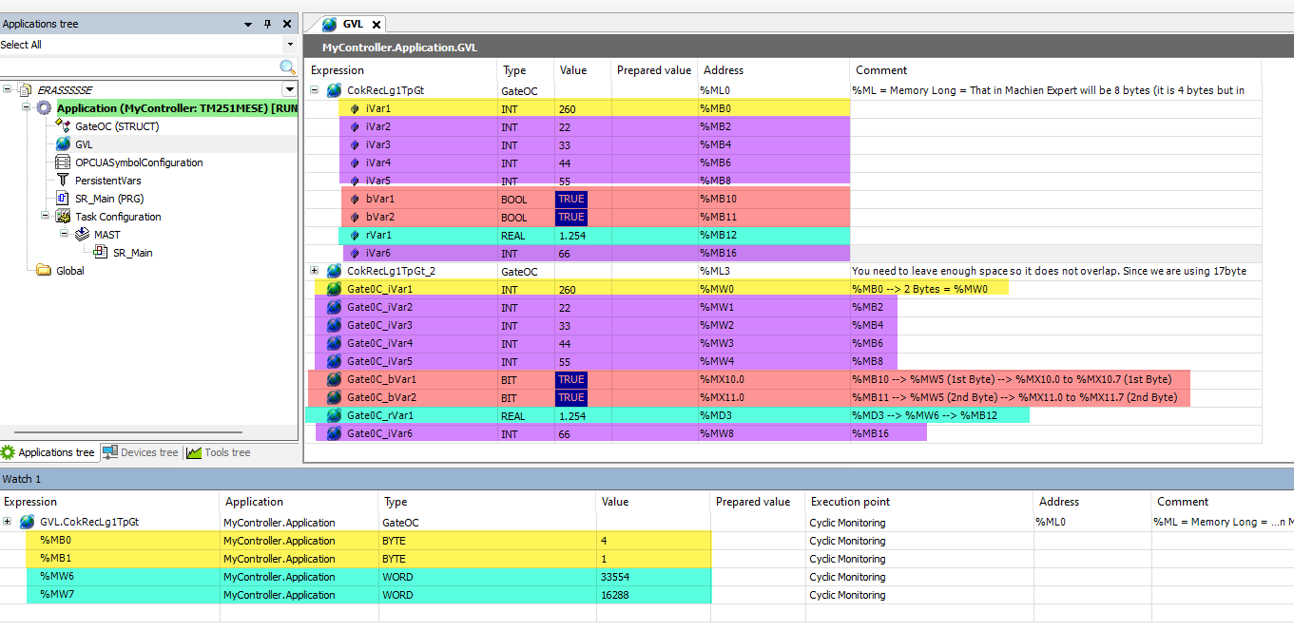Click the Watch 1 panel title

coord(21,479)
